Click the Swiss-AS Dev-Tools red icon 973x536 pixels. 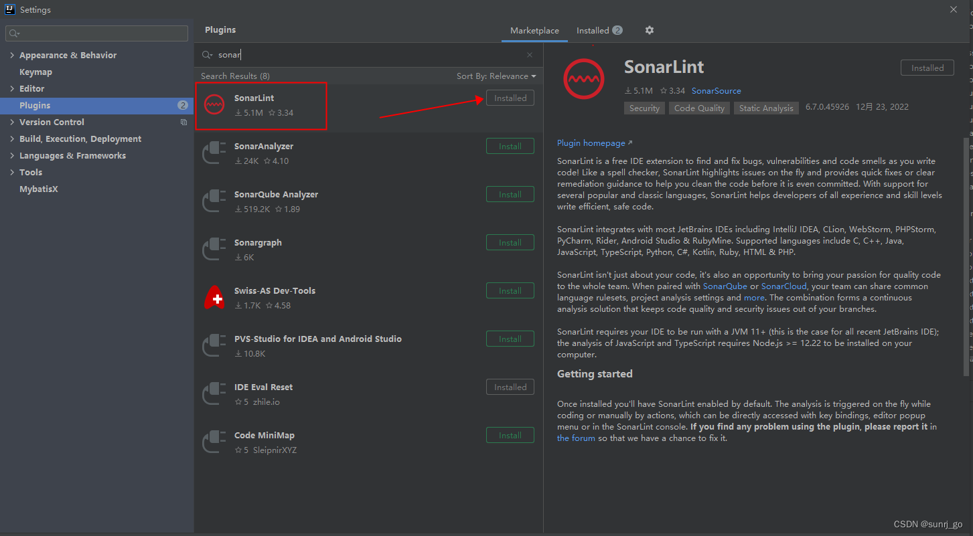click(x=214, y=298)
